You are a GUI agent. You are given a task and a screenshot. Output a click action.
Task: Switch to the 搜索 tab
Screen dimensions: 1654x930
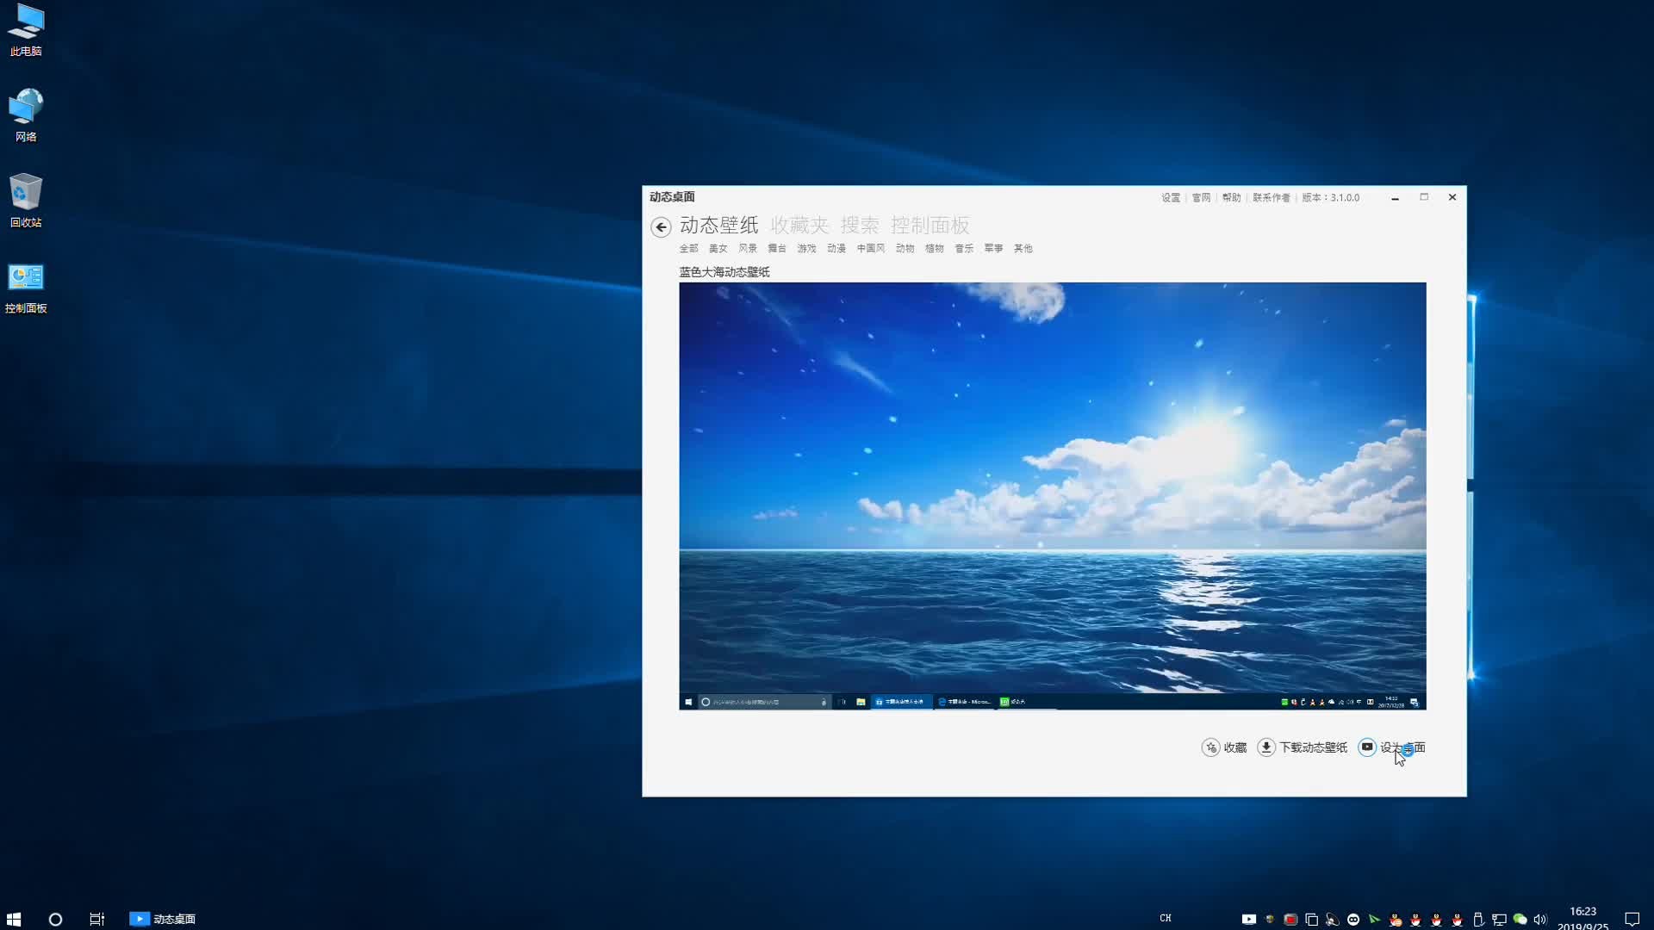(859, 226)
